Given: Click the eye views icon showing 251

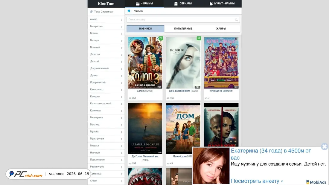Looking at the screenshot, I should 130,98.
